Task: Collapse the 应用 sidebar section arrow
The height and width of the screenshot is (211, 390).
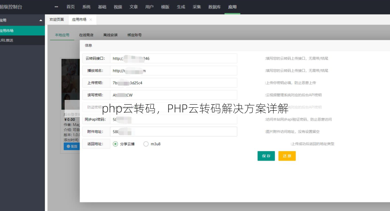Action: point(41,20)
